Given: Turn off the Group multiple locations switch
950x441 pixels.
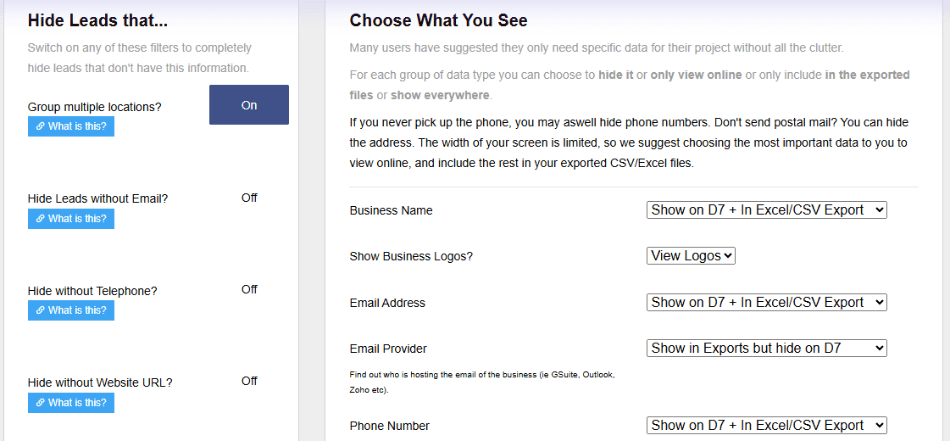Looking at the screenshot, I should (248, 105).
